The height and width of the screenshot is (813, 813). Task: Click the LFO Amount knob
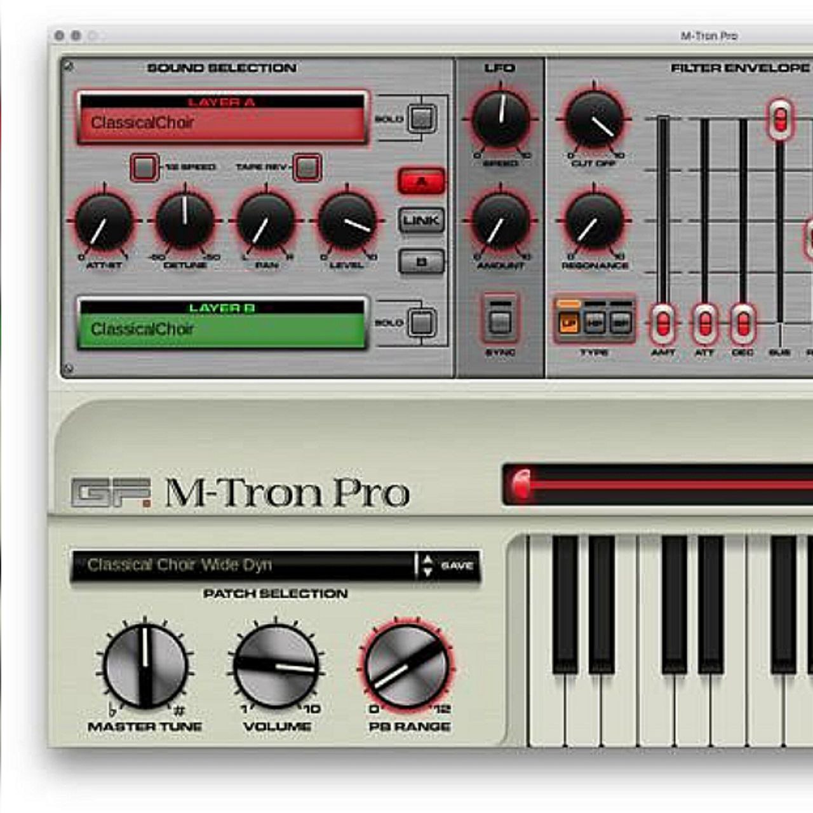click(x=501, y=221)
